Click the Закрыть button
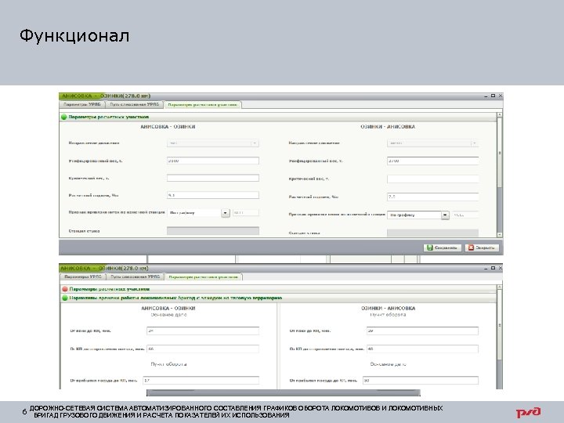This screenshot has height=423, width=564. pos(482,248)
